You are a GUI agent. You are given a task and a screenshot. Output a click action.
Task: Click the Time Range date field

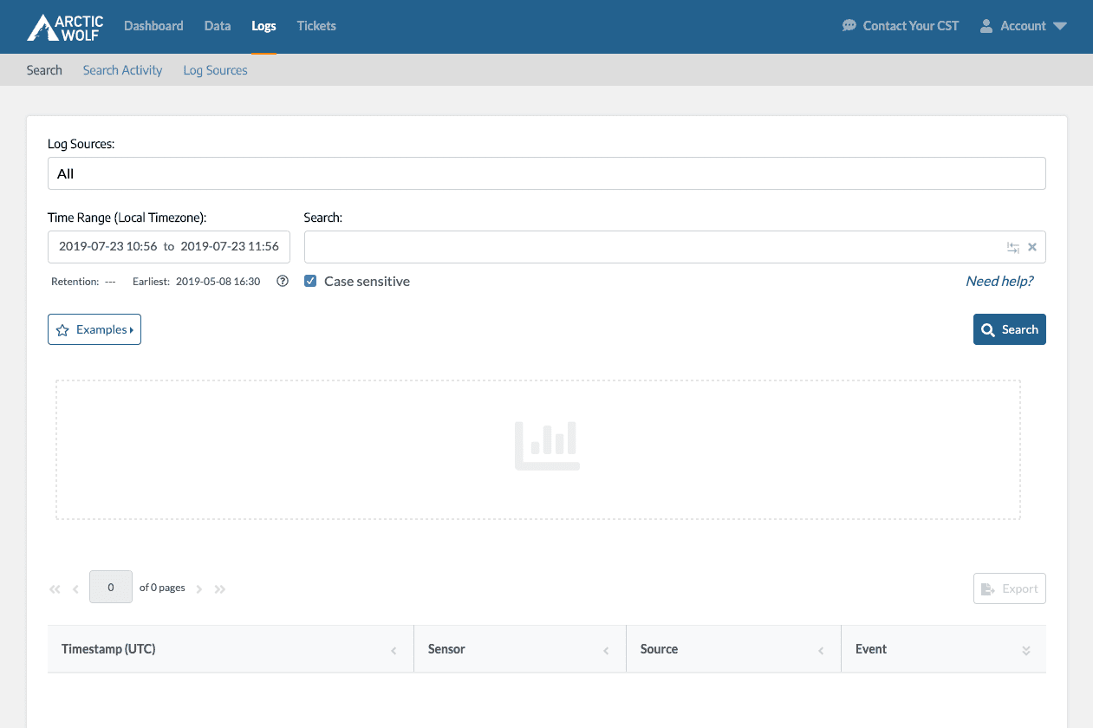169,247
